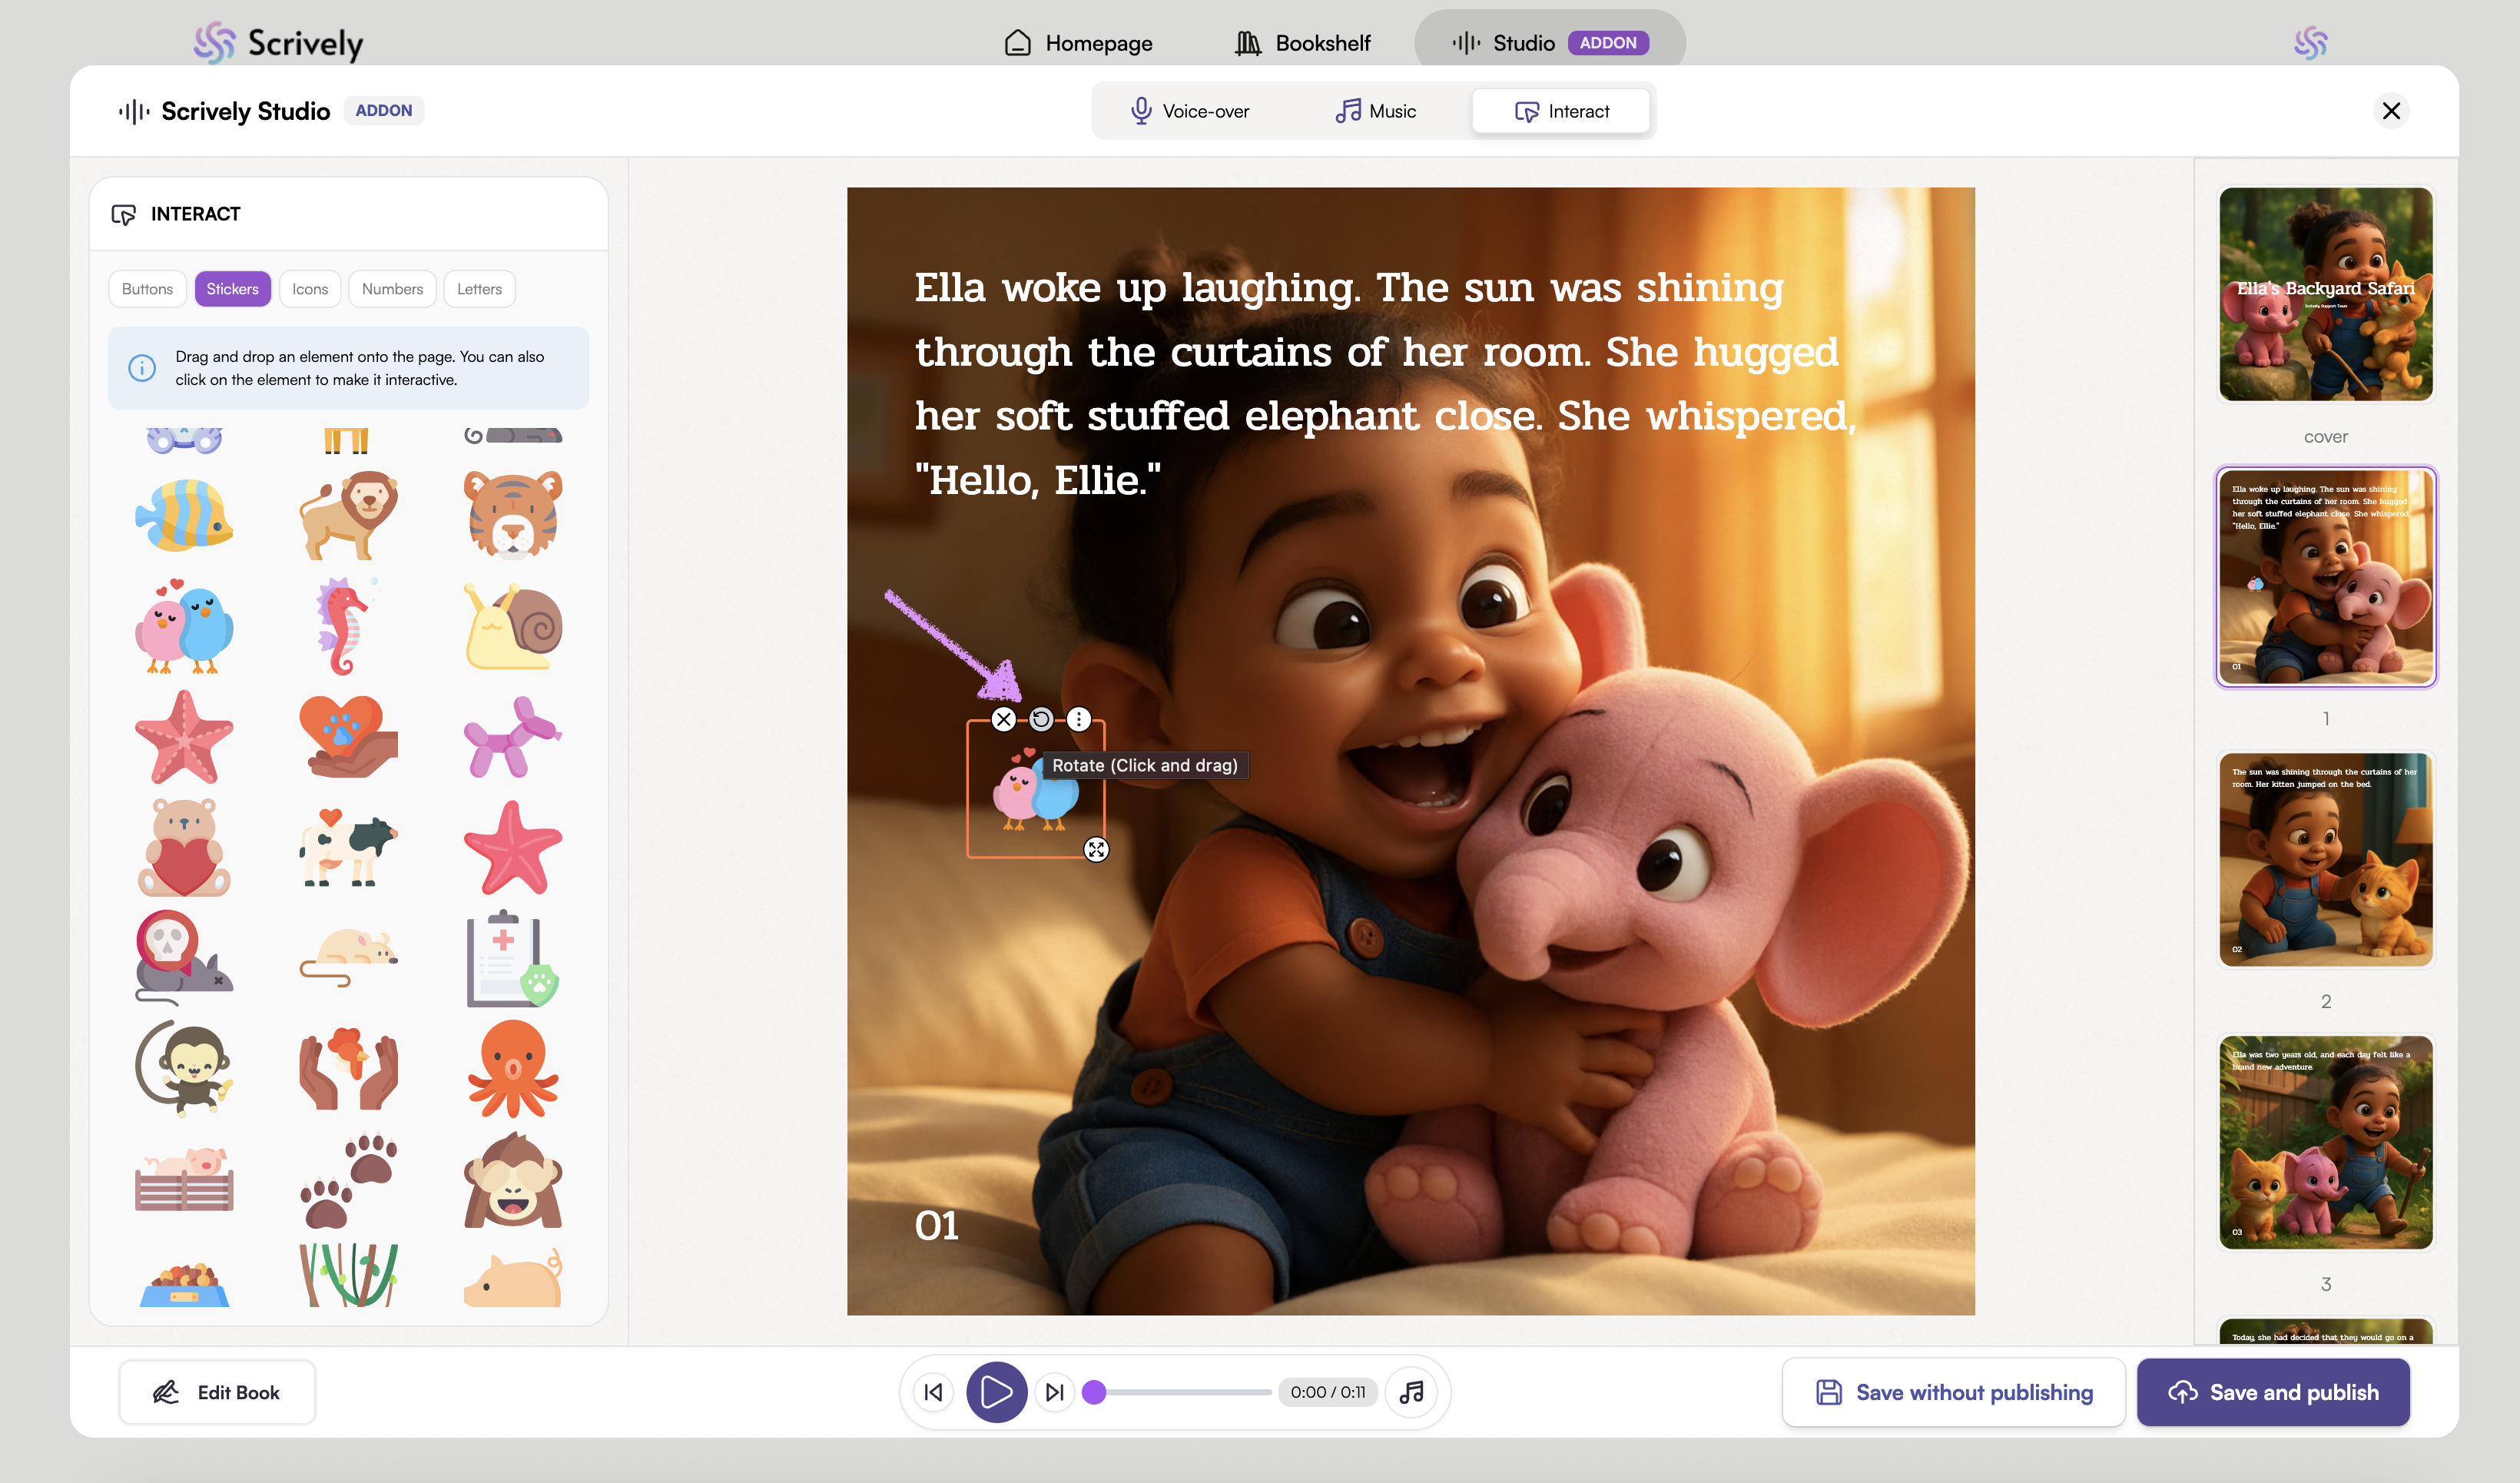Choose the purple balloon dog sticker
The height and width of the screenshot is (1483, 2520).
pyautogui.click(x=513, y=738)
